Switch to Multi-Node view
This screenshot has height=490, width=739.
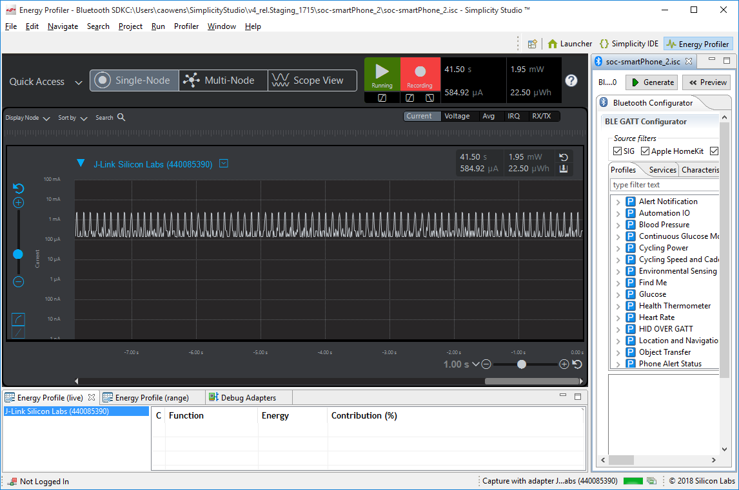click(223, 80)
